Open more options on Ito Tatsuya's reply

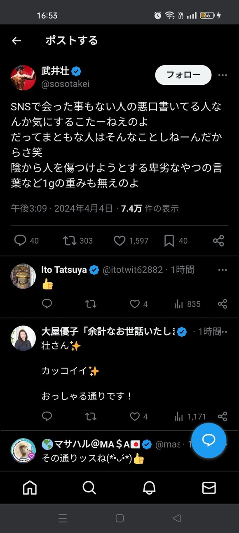(x=223, y=270)
